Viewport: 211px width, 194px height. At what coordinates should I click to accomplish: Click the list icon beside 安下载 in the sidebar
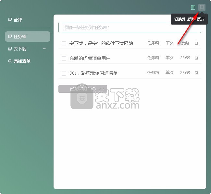10,49
